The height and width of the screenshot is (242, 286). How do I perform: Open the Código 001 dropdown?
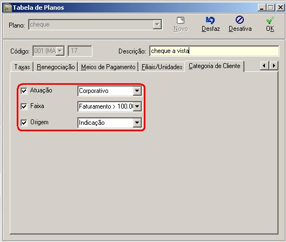click(60, 51)
